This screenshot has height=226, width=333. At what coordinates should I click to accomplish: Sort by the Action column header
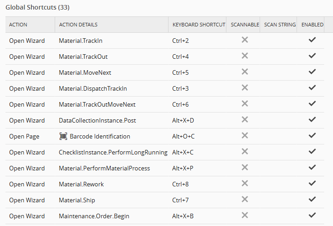[18, 25]
